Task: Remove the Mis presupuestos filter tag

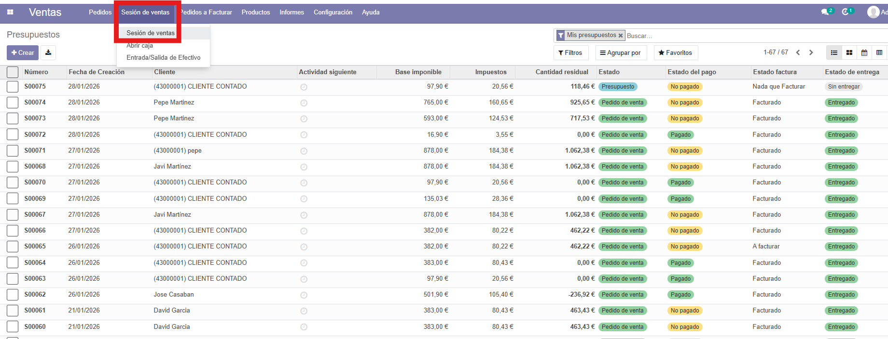Action: 621,36
